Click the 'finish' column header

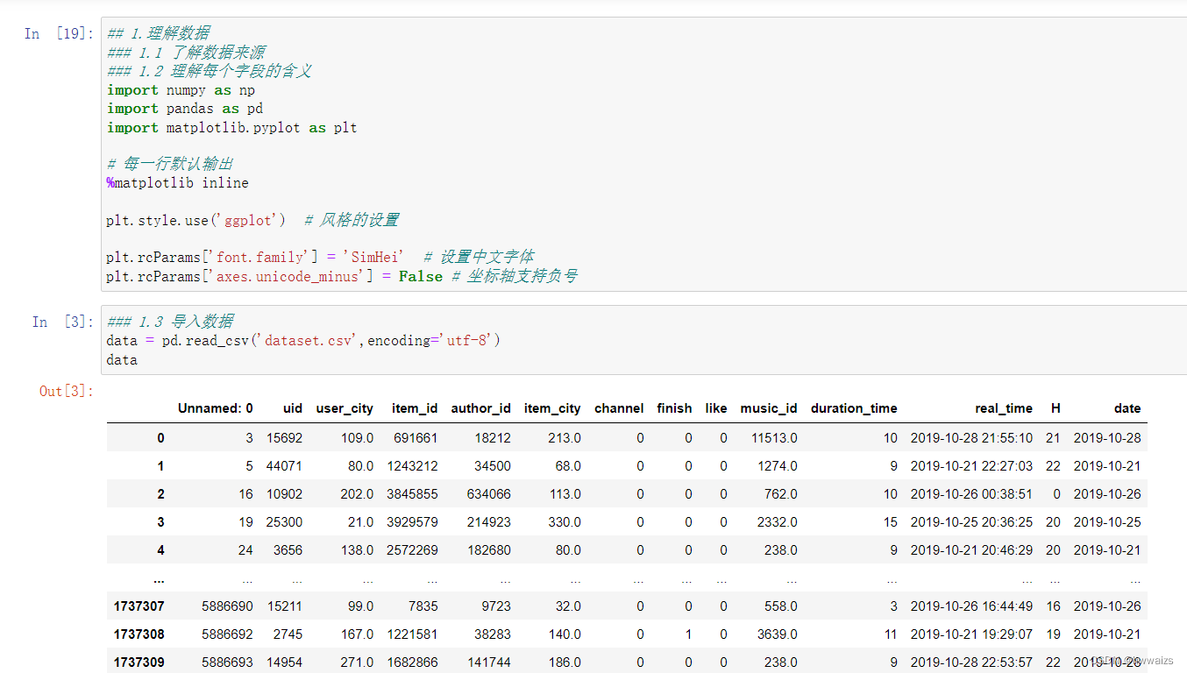tap(674, 408)
